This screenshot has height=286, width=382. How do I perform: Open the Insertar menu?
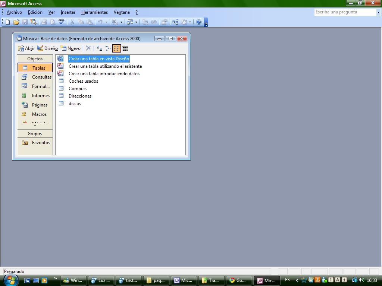pyautogui.click(x=68, y=12)
